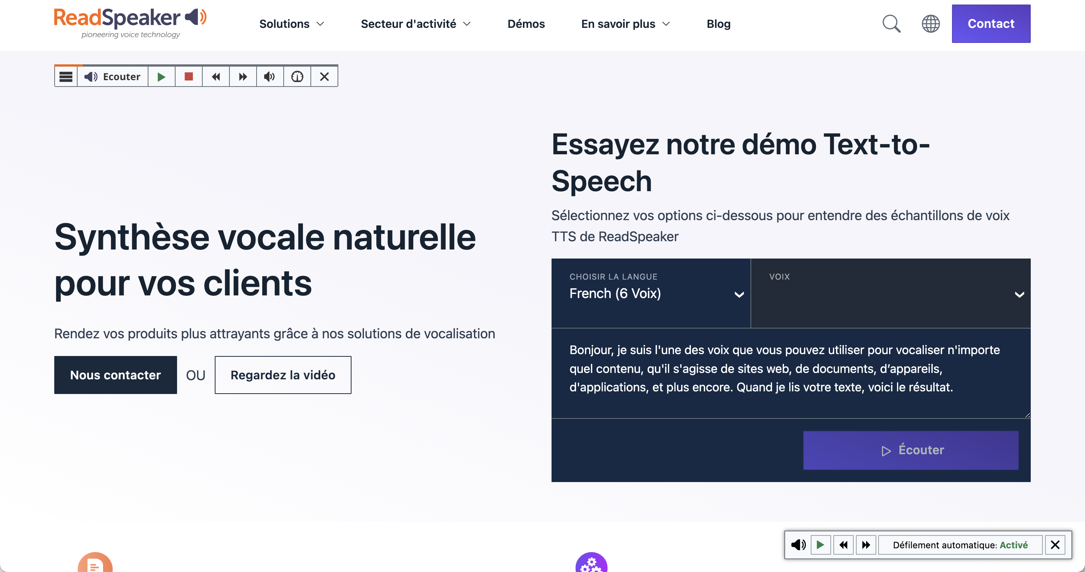Screen dimensions: 1085x572
Task: Open the Blog page
Action: pos(718,24)
